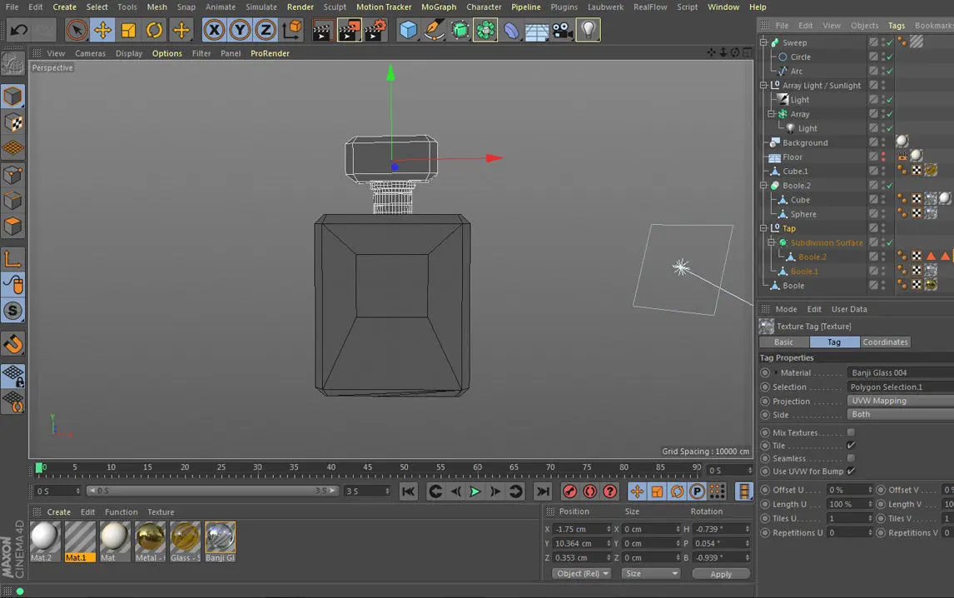The height and width of the screenshot is (598, 954).
Task: Click the Apply button
Action: click(721, 574)
